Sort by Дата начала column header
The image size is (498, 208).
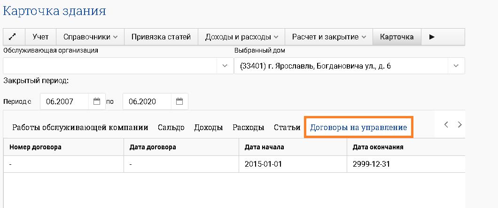pos(264,147)
